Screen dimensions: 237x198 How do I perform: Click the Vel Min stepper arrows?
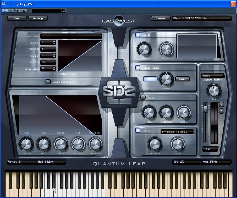[x=54, y=56]
